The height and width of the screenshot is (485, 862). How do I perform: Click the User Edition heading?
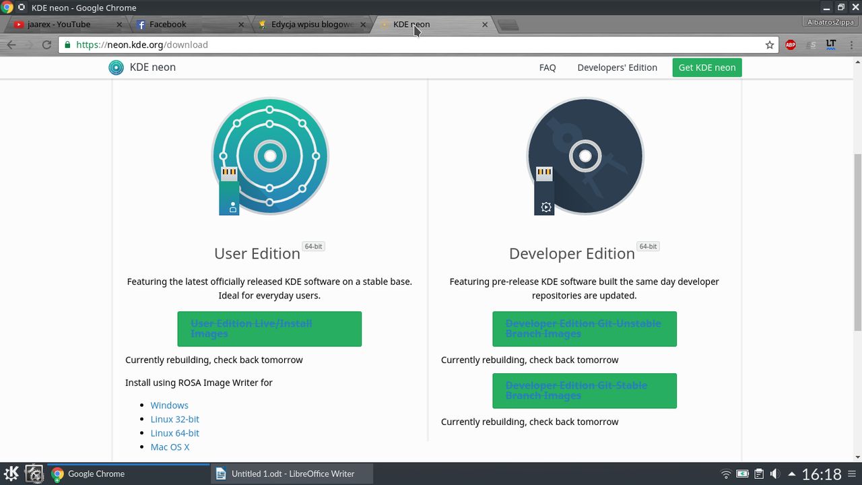tap(257, 253)
